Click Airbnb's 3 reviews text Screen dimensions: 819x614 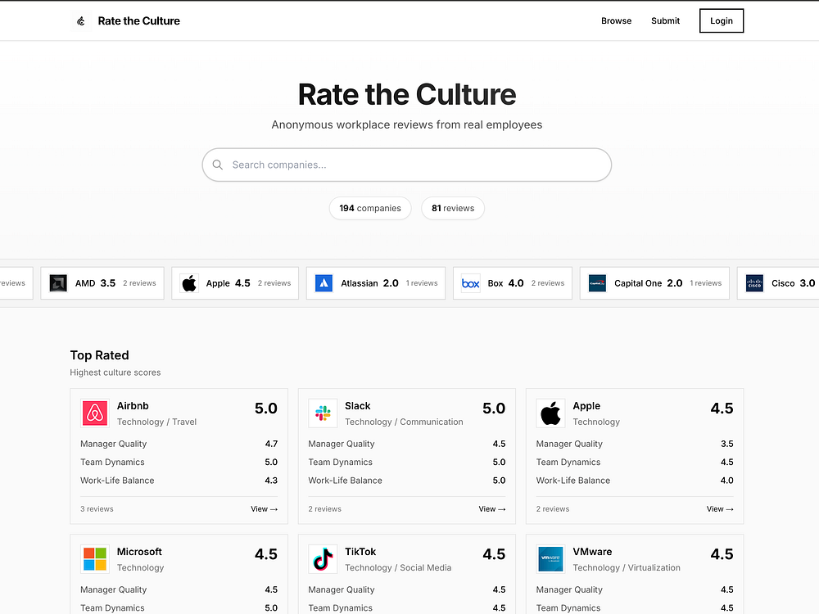[x=97, y=509]
